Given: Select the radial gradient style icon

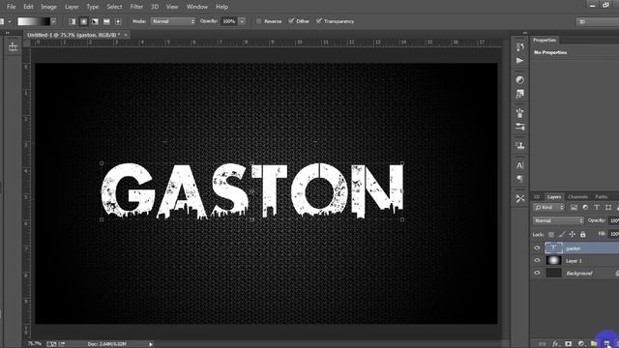Looking at the screenshot, I should (84, 21).
